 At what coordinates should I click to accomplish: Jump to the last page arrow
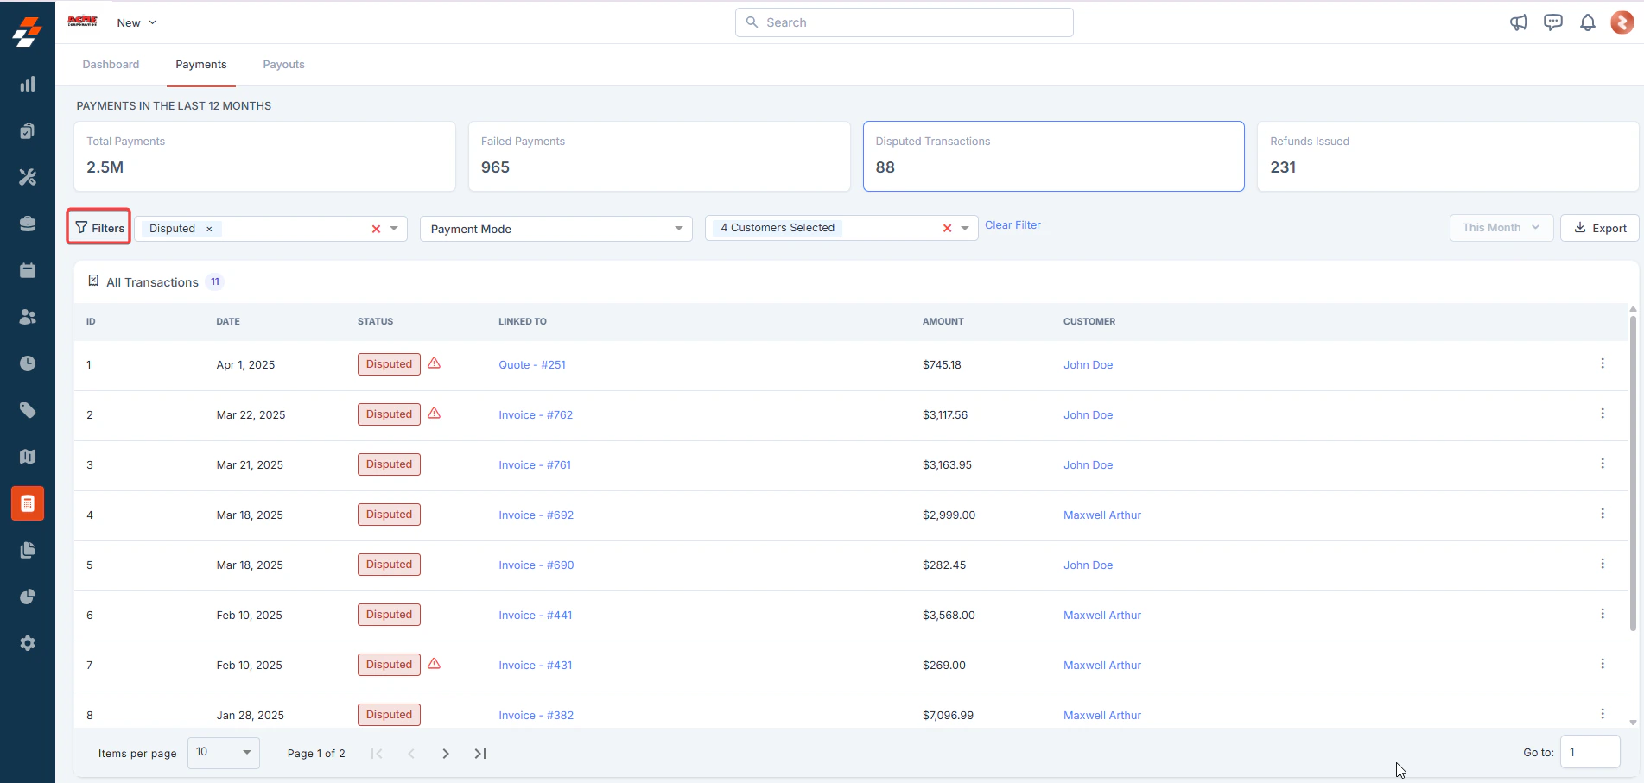480,754
